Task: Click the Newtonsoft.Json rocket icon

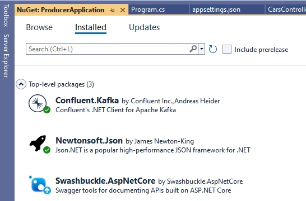Action: click(38, 143)
